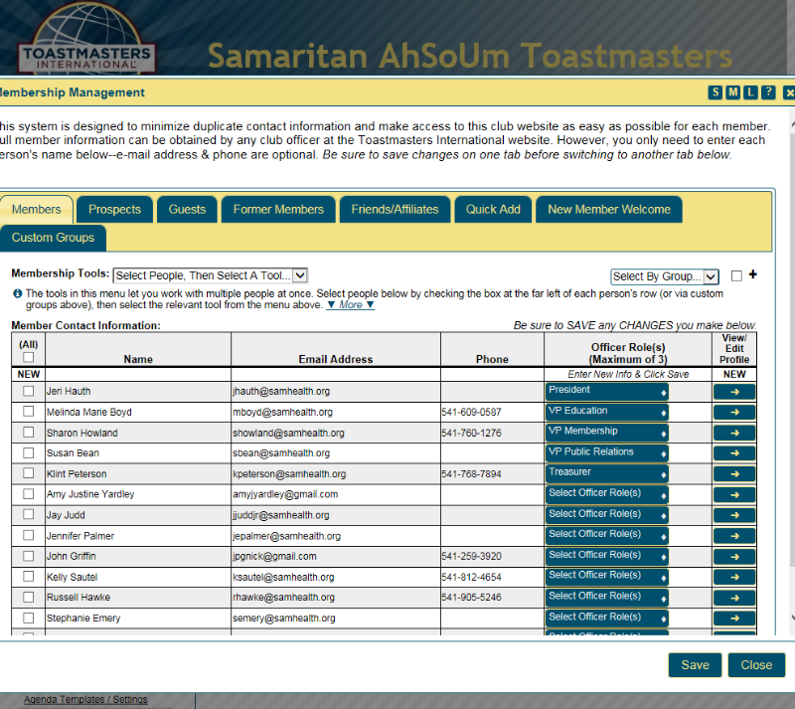The width and height of the screenshot is (795, 709).
Task: Click the Save button
Action: click(695, 665)
